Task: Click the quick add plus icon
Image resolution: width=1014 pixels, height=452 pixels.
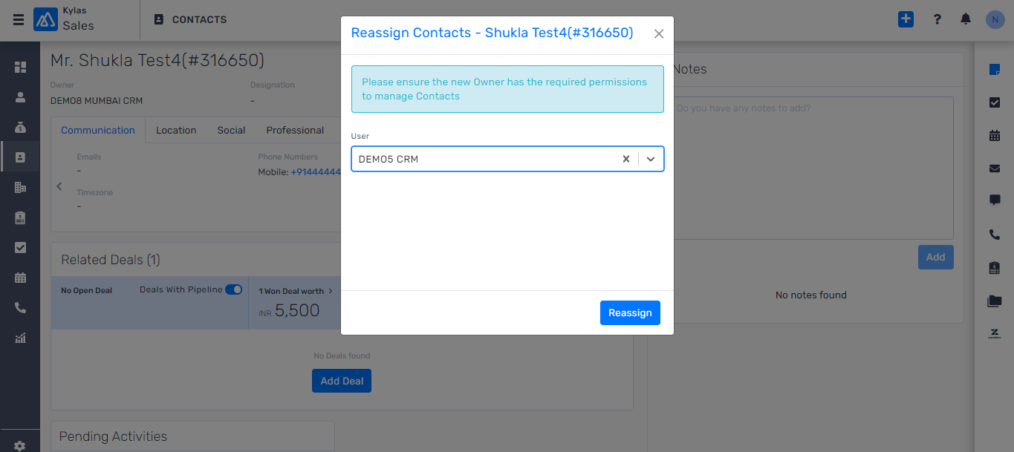Action: pyautogui.click(x=906, y=19)
